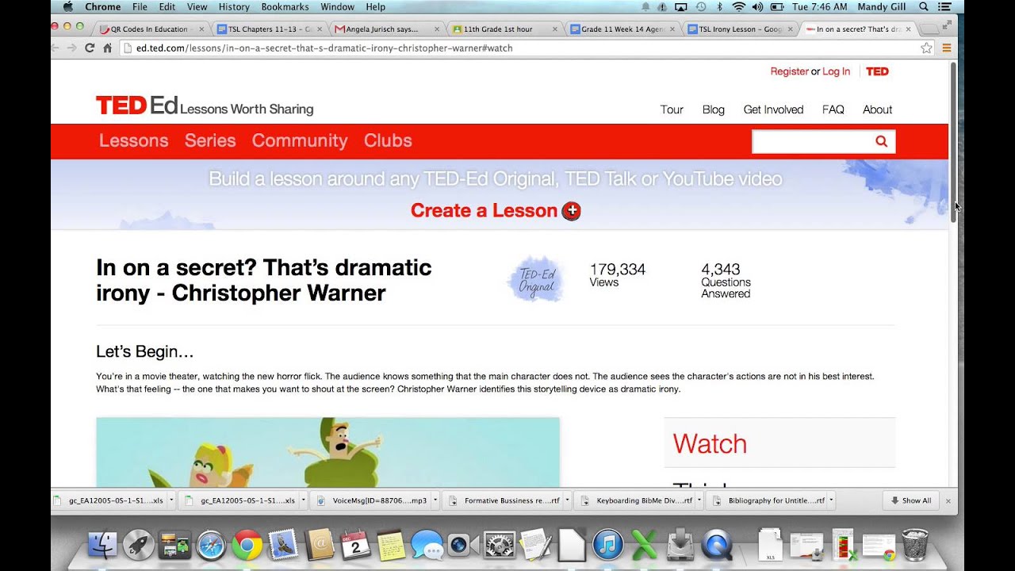Open the Series navigation link

point(210,140)
